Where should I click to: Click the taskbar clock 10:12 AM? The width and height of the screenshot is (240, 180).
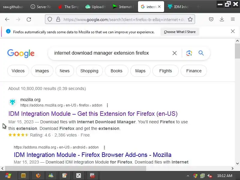tap(224, 176)
